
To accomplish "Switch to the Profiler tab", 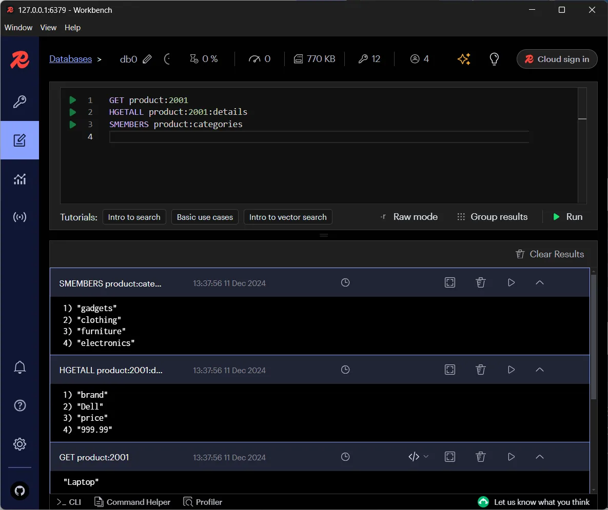I will coord(203,502).
